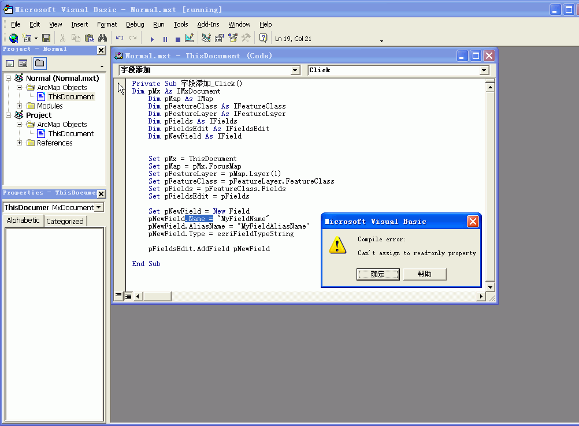
Task: Click the Cut scissors icon
Action: click(63, 38)
